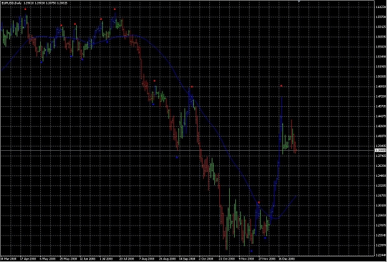Image resolution: width=387 pixels, height=262 pixels.
Task: Click the blue signal dot below the September 2008 low
Action: tap(176, 157)
